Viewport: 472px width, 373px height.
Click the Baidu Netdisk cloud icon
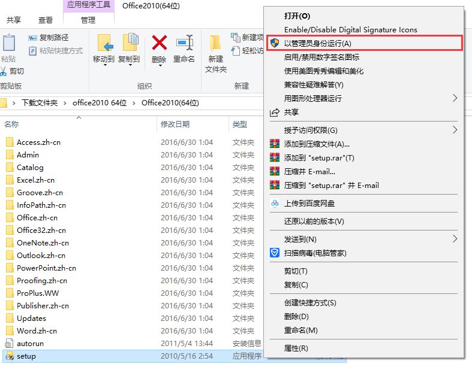click(275, 203)
